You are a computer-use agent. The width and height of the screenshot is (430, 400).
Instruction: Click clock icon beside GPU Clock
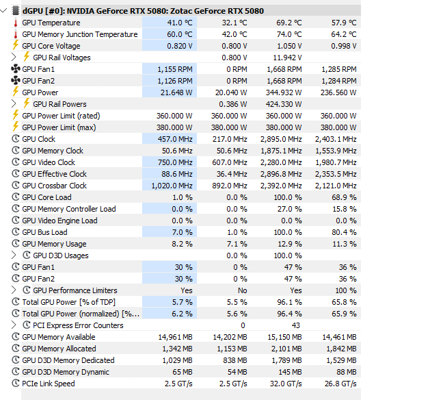(x=16, y=139)
